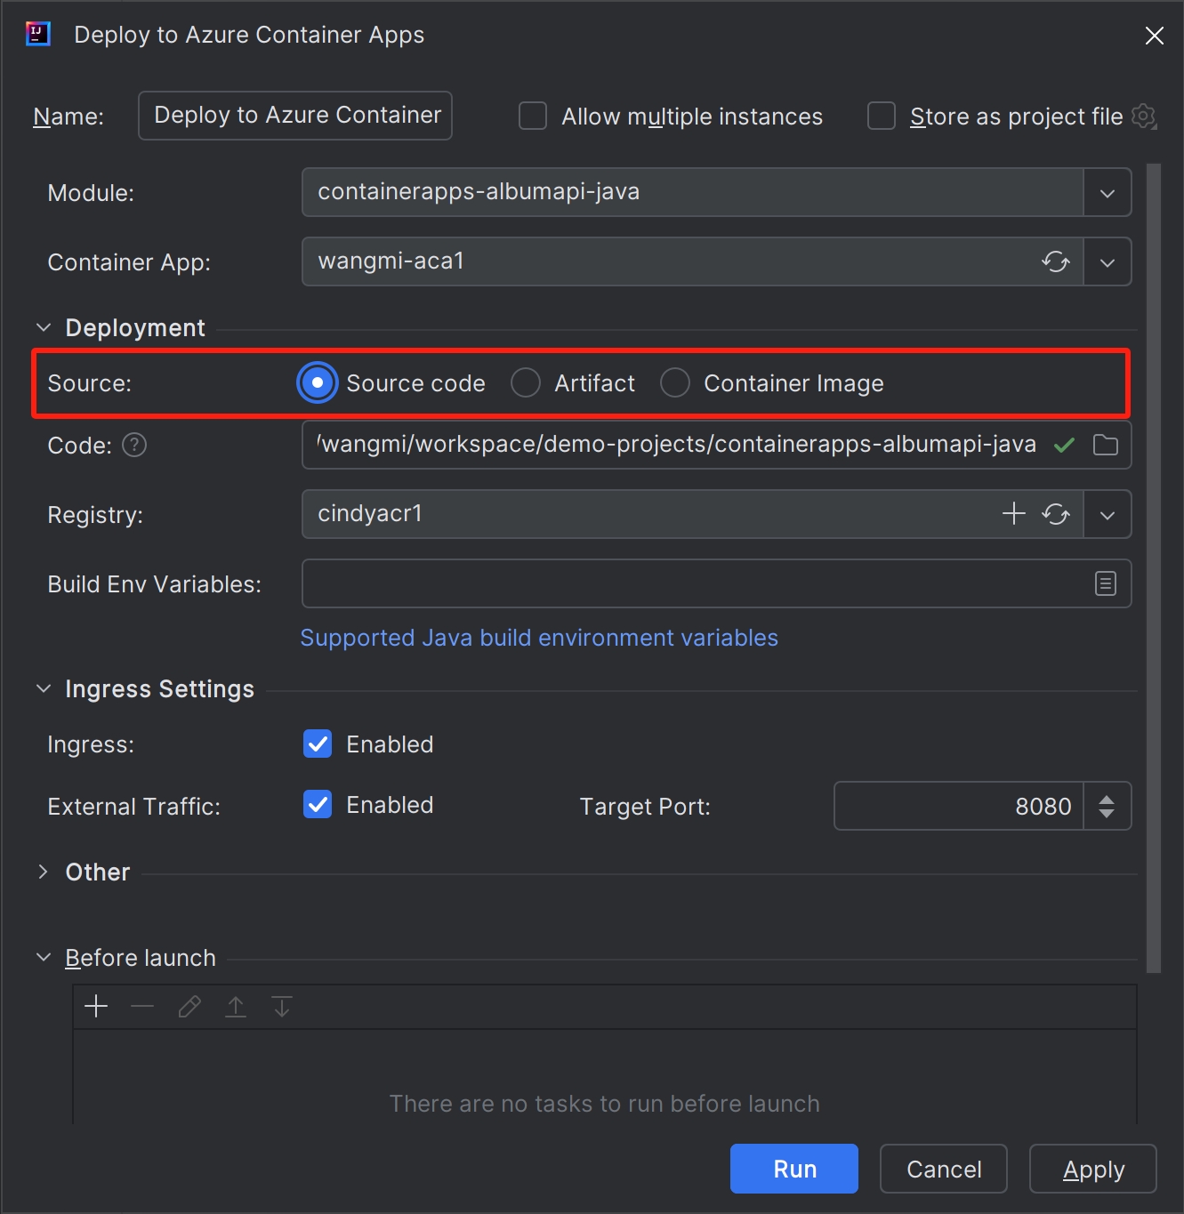Toggle Ingress Enabled checkbox
The width and height of the screenshot is (1184, 1214).
(x=318, y=744)
